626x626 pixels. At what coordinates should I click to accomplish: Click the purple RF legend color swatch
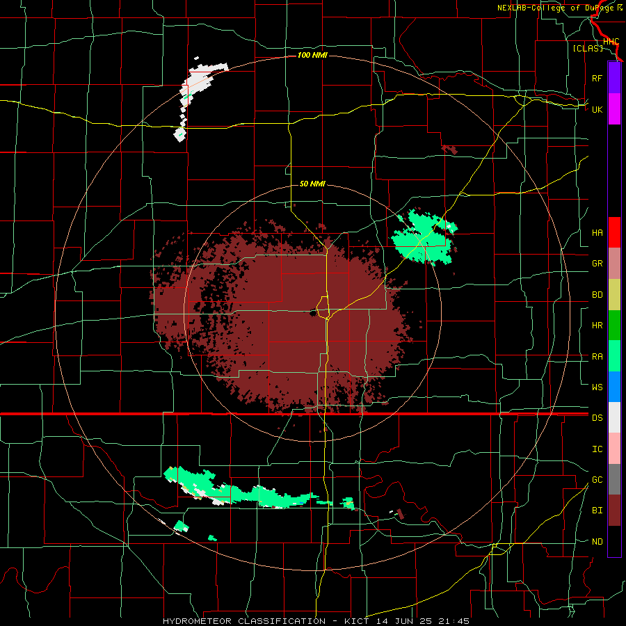(614, 78)
